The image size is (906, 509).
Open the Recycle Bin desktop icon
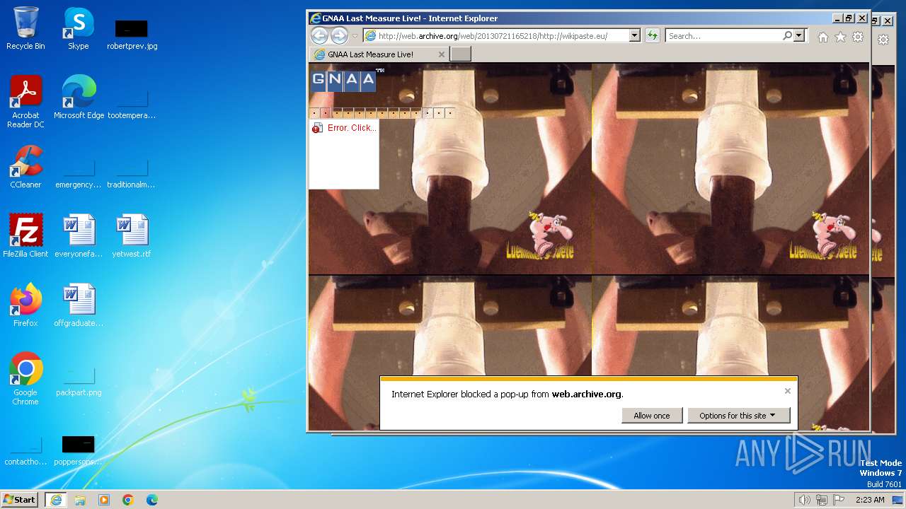click(x=25, y=28)
